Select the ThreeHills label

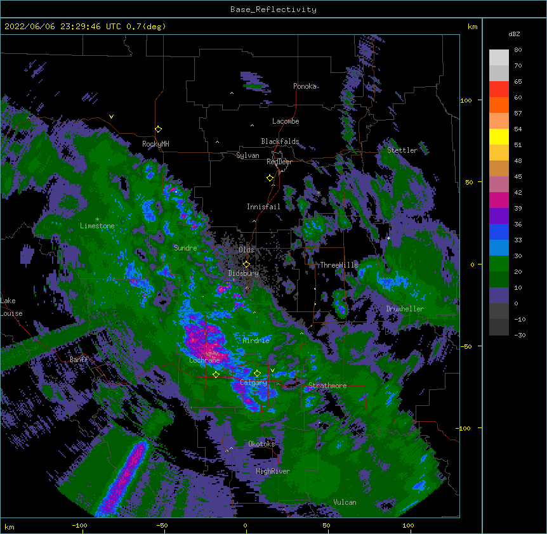pos(339,265)
